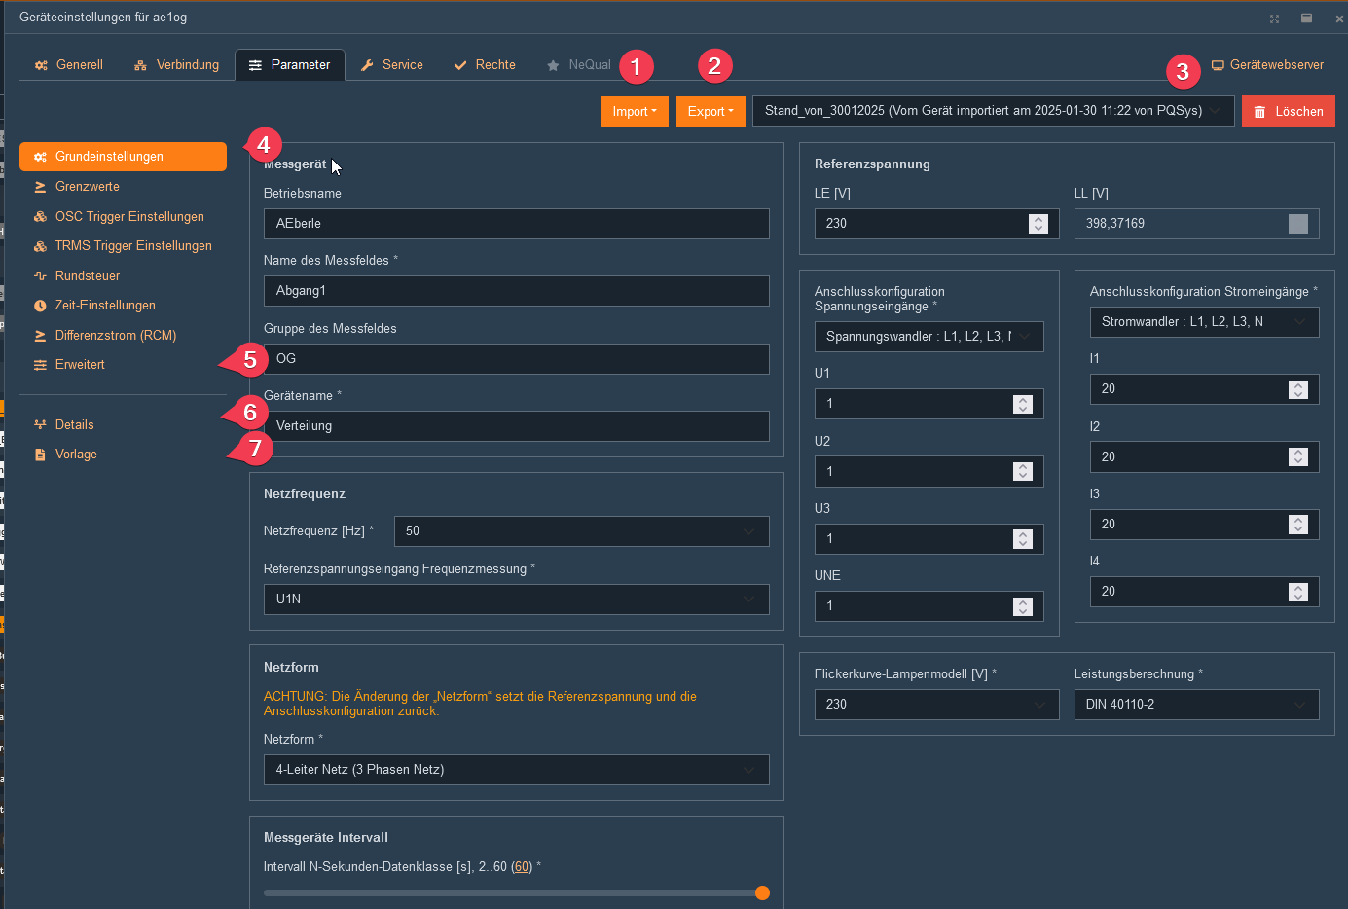Expand the Netzfrequenz [Hz] dropdown

click(748, 531)
